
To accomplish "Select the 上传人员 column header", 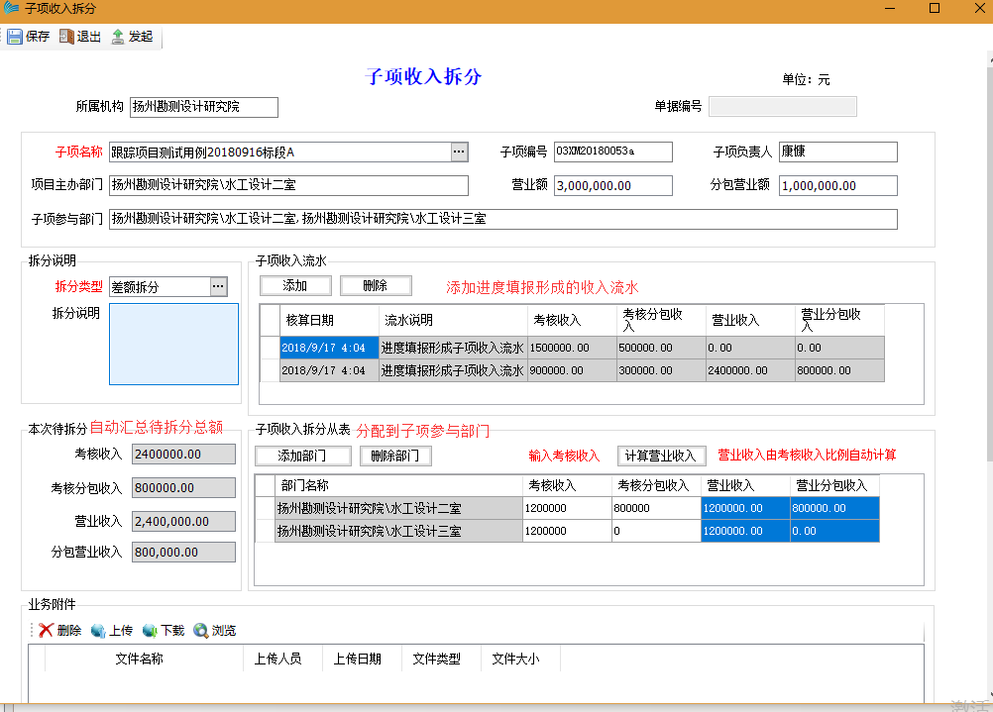I will (x=283, y=659).
